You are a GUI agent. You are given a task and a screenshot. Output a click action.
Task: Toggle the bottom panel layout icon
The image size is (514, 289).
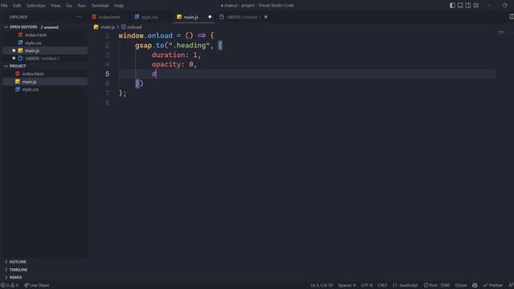pyautogui.click(x=460, y=6)
